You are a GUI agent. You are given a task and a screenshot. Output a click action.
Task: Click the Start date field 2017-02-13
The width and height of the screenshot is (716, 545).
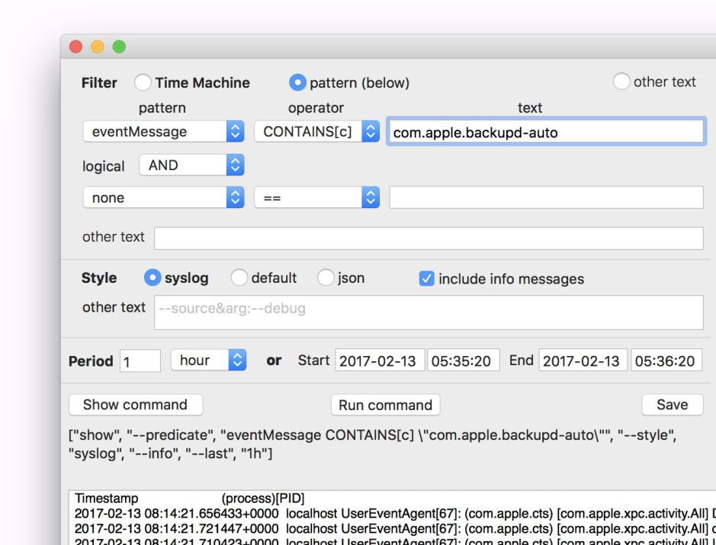pyautogui.click(x=378, y=361)
